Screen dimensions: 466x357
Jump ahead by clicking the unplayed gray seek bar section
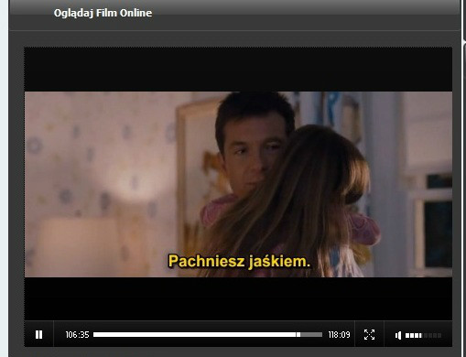point(311,335)
